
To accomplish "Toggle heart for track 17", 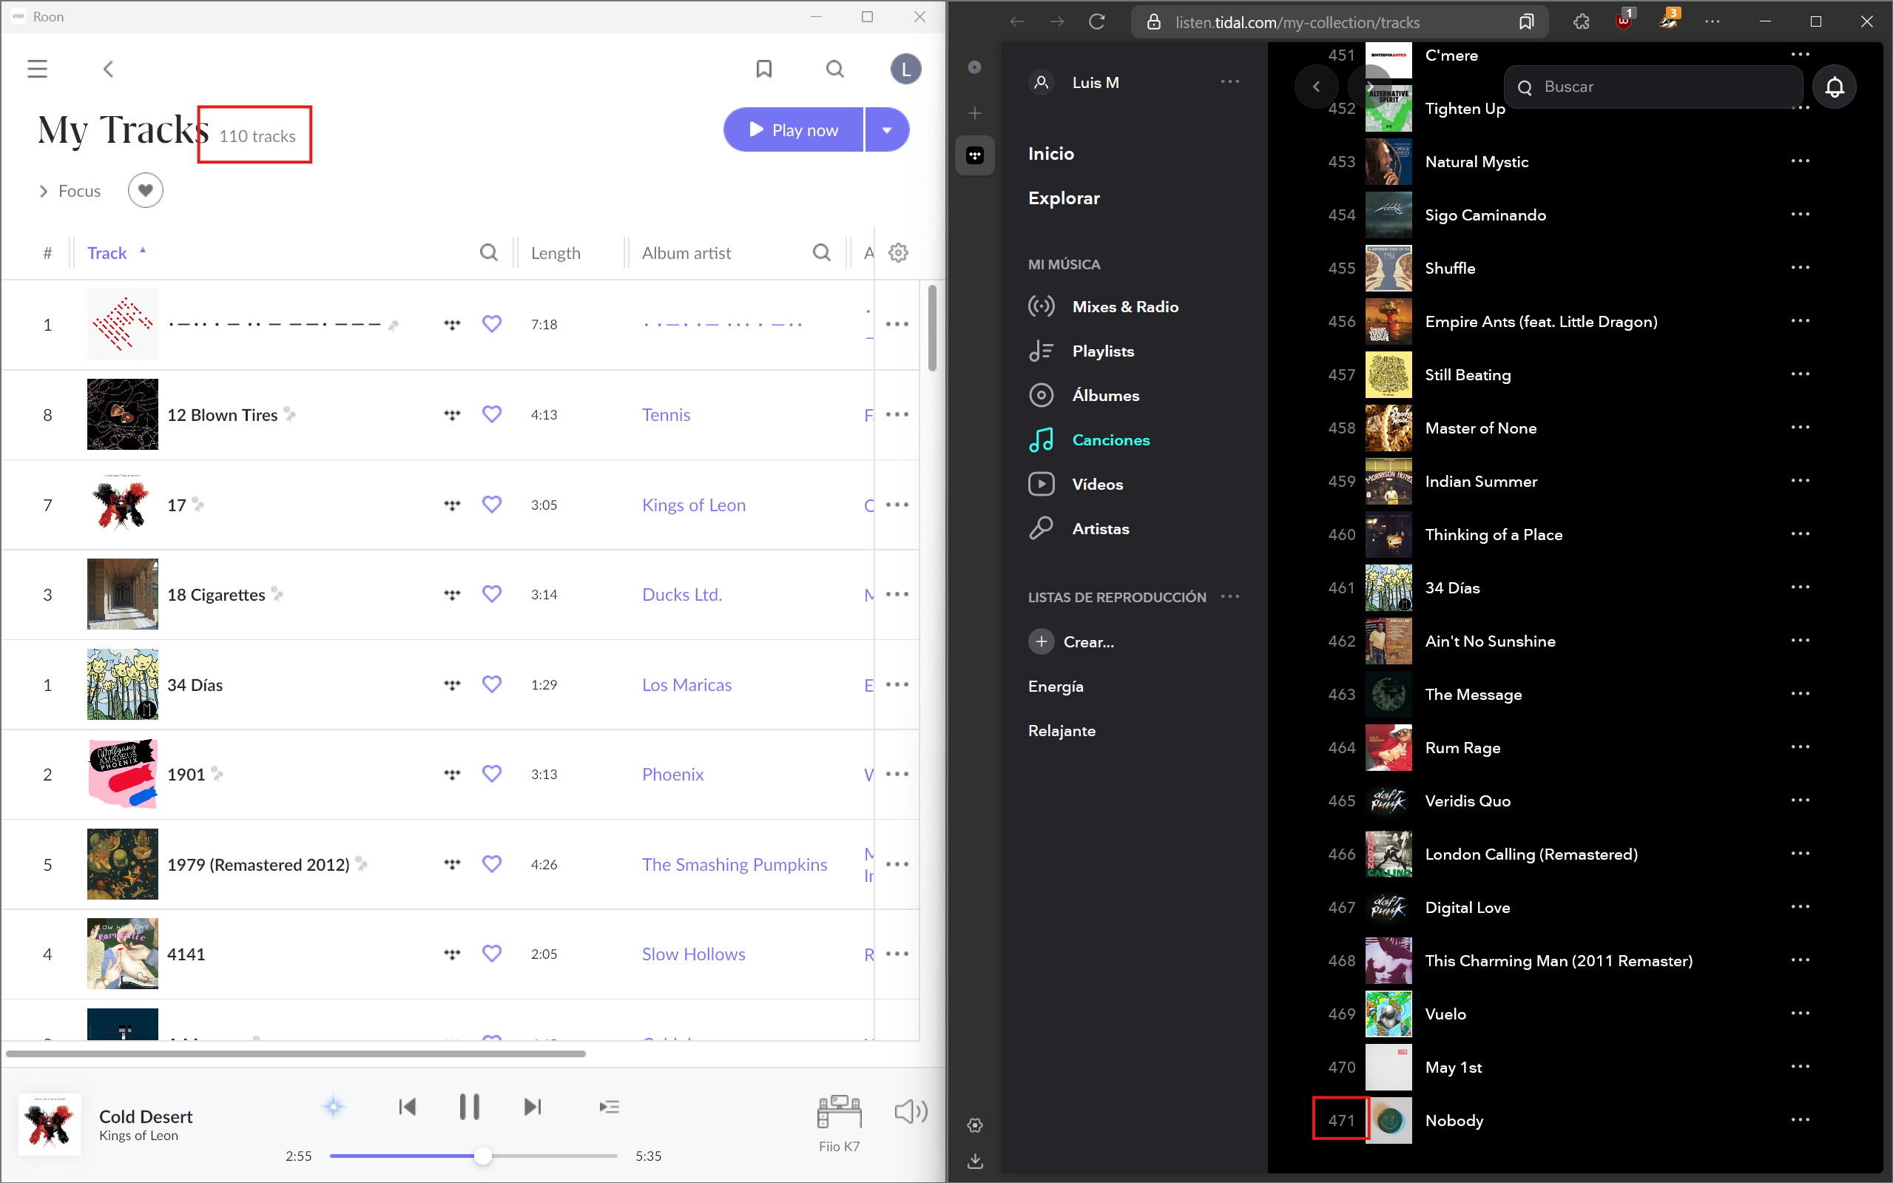I will 492,505.
